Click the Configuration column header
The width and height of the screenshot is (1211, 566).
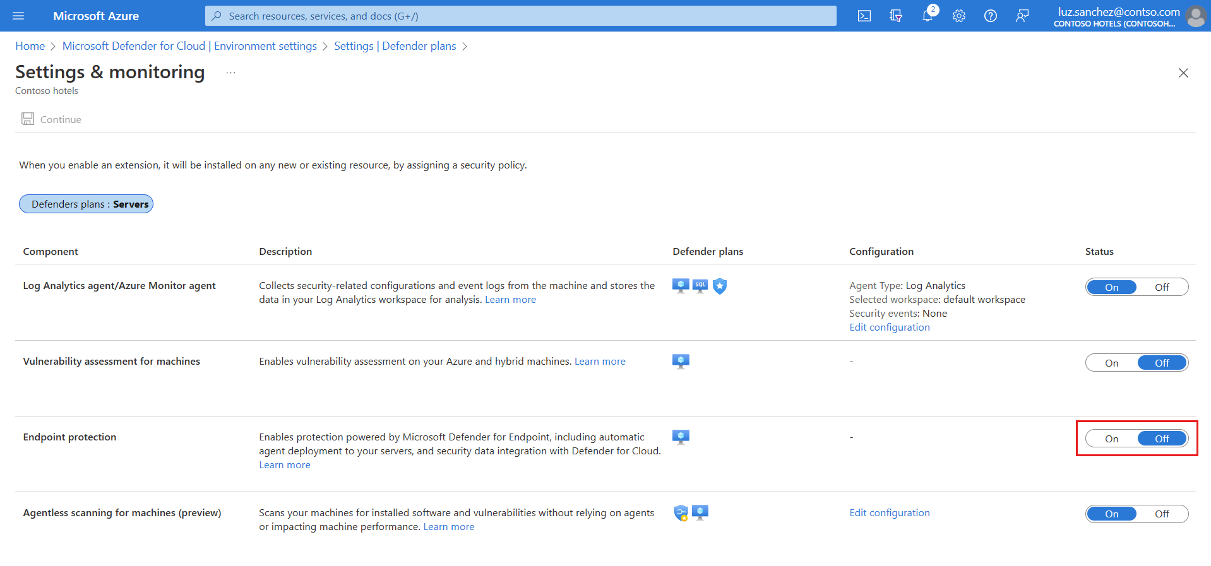pyautogui.click(x=881, y=251)
